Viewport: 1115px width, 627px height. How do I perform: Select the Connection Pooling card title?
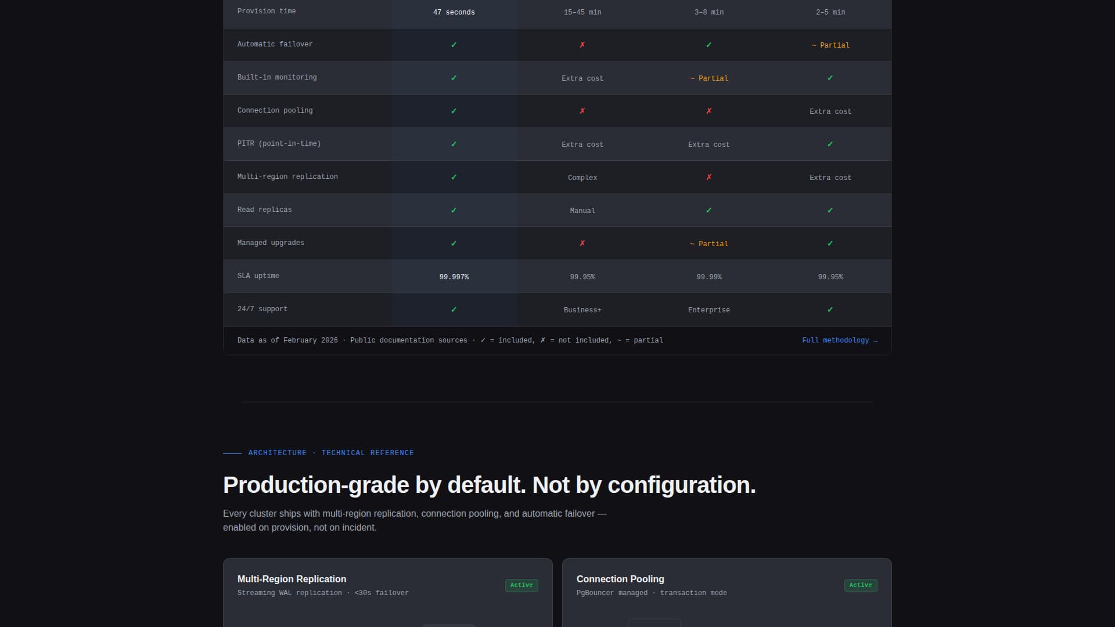click(620, 579)
